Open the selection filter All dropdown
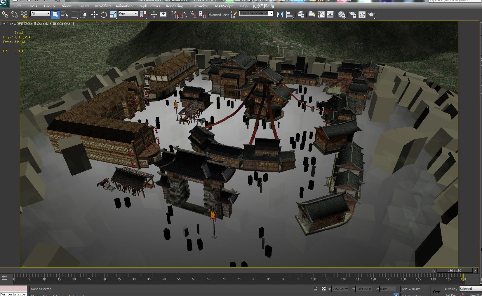This screenshot has height=296, width=482. click(x=40, y=13)
